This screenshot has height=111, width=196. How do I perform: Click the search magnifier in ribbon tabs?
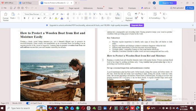[155, 8]
